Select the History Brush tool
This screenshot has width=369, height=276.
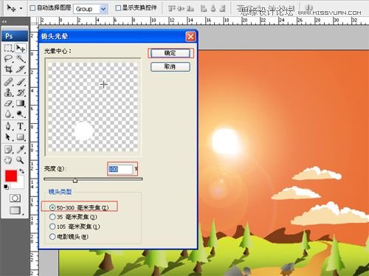[21, 92]
